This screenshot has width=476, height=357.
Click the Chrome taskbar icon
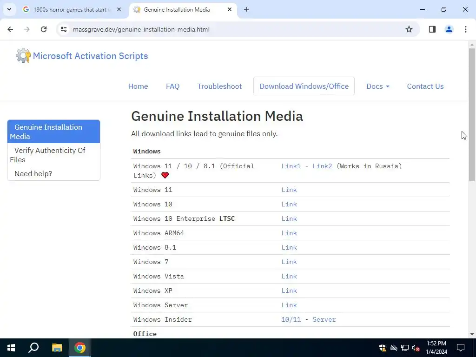point(80,348)
